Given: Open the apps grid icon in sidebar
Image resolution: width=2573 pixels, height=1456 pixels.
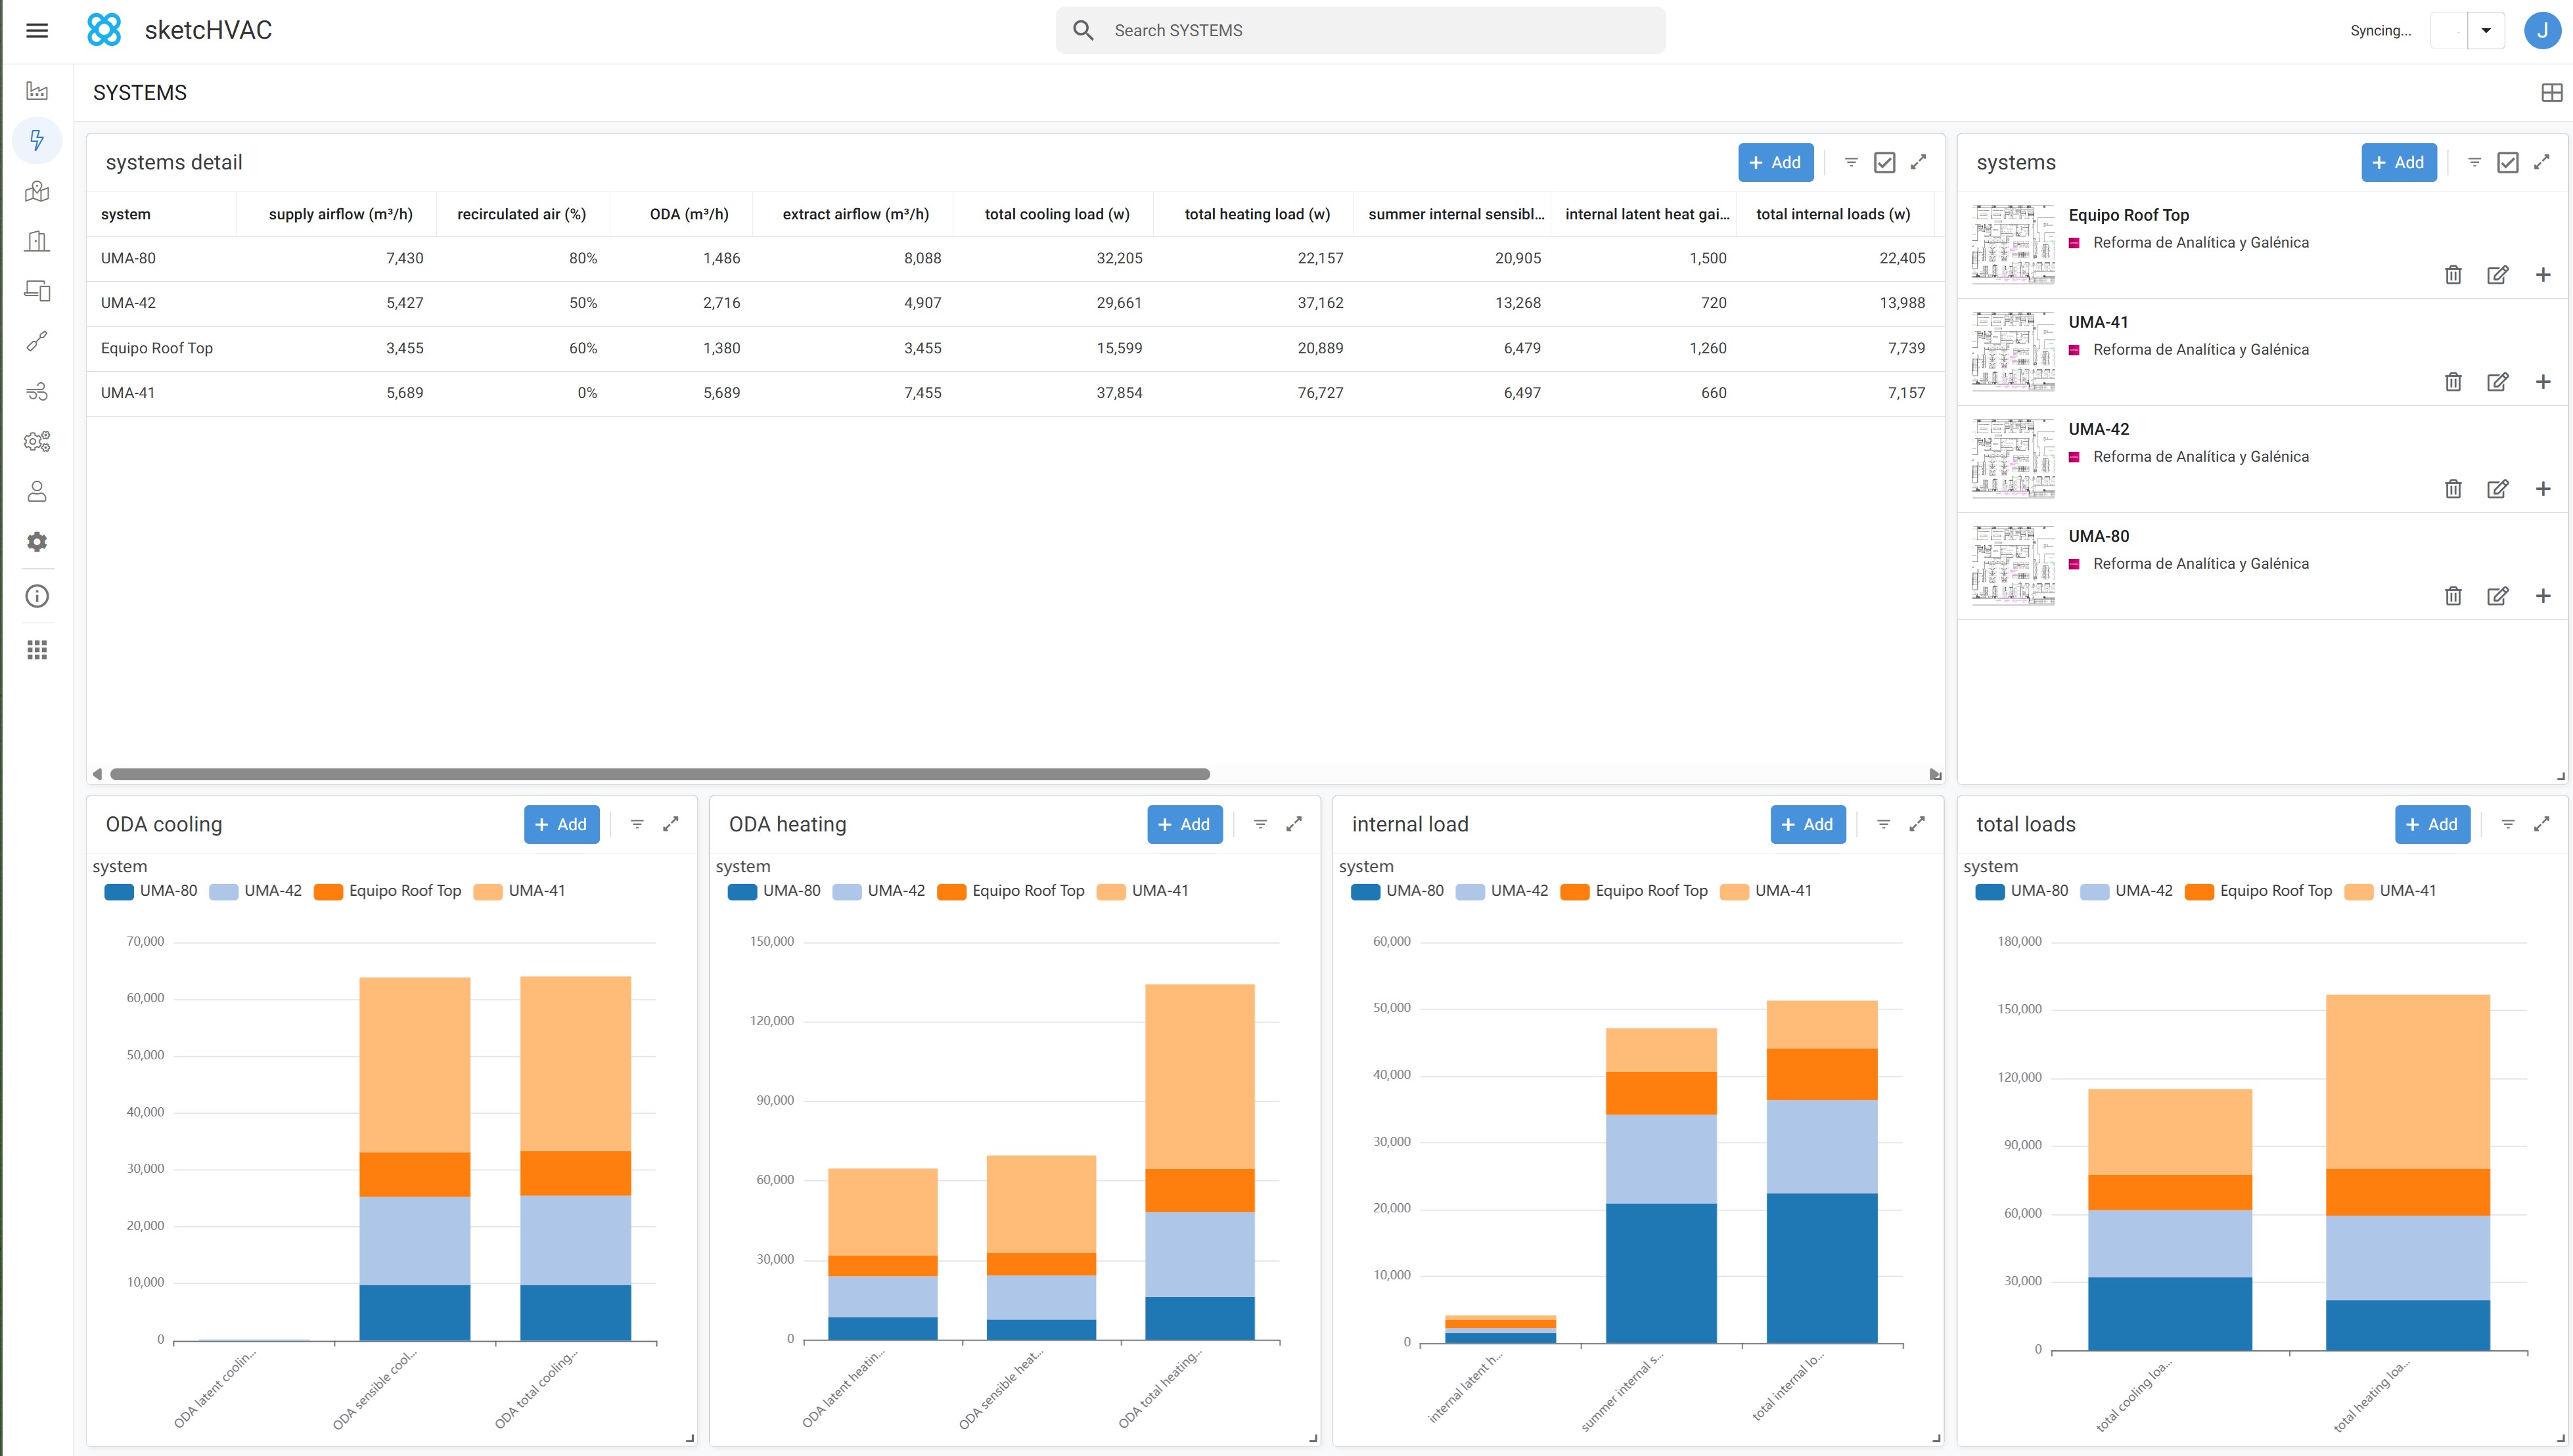Looking at the screenshot, I should tap(37, 651).
